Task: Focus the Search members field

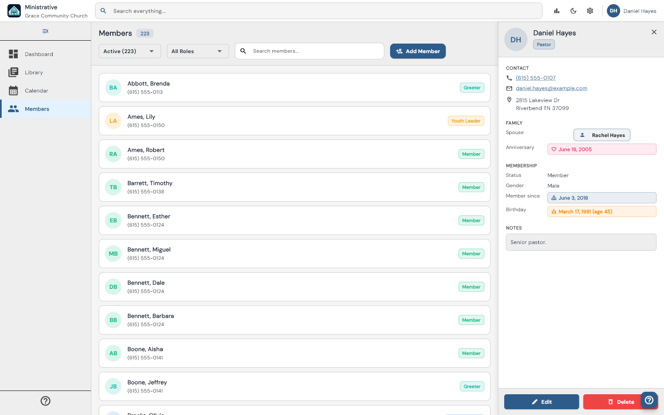Action: 310,51
